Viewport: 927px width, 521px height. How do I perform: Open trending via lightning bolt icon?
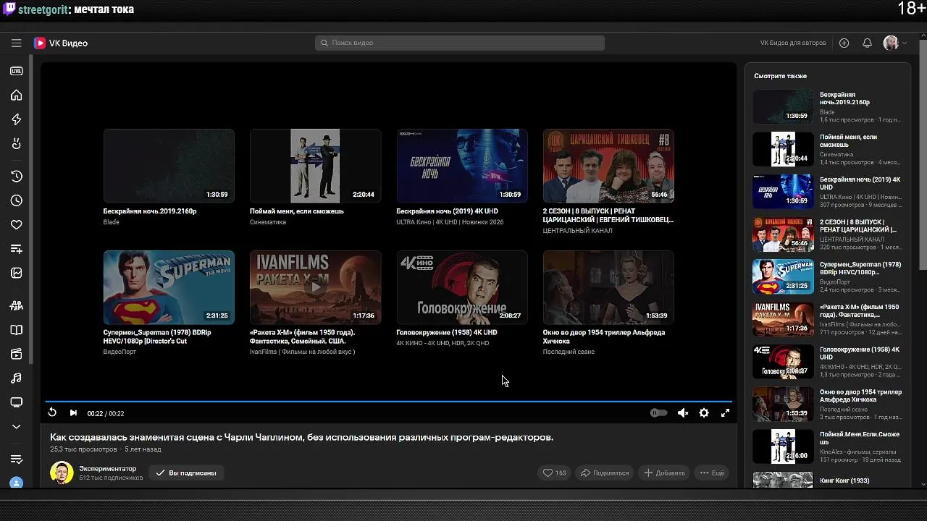[x=16, y=119]
